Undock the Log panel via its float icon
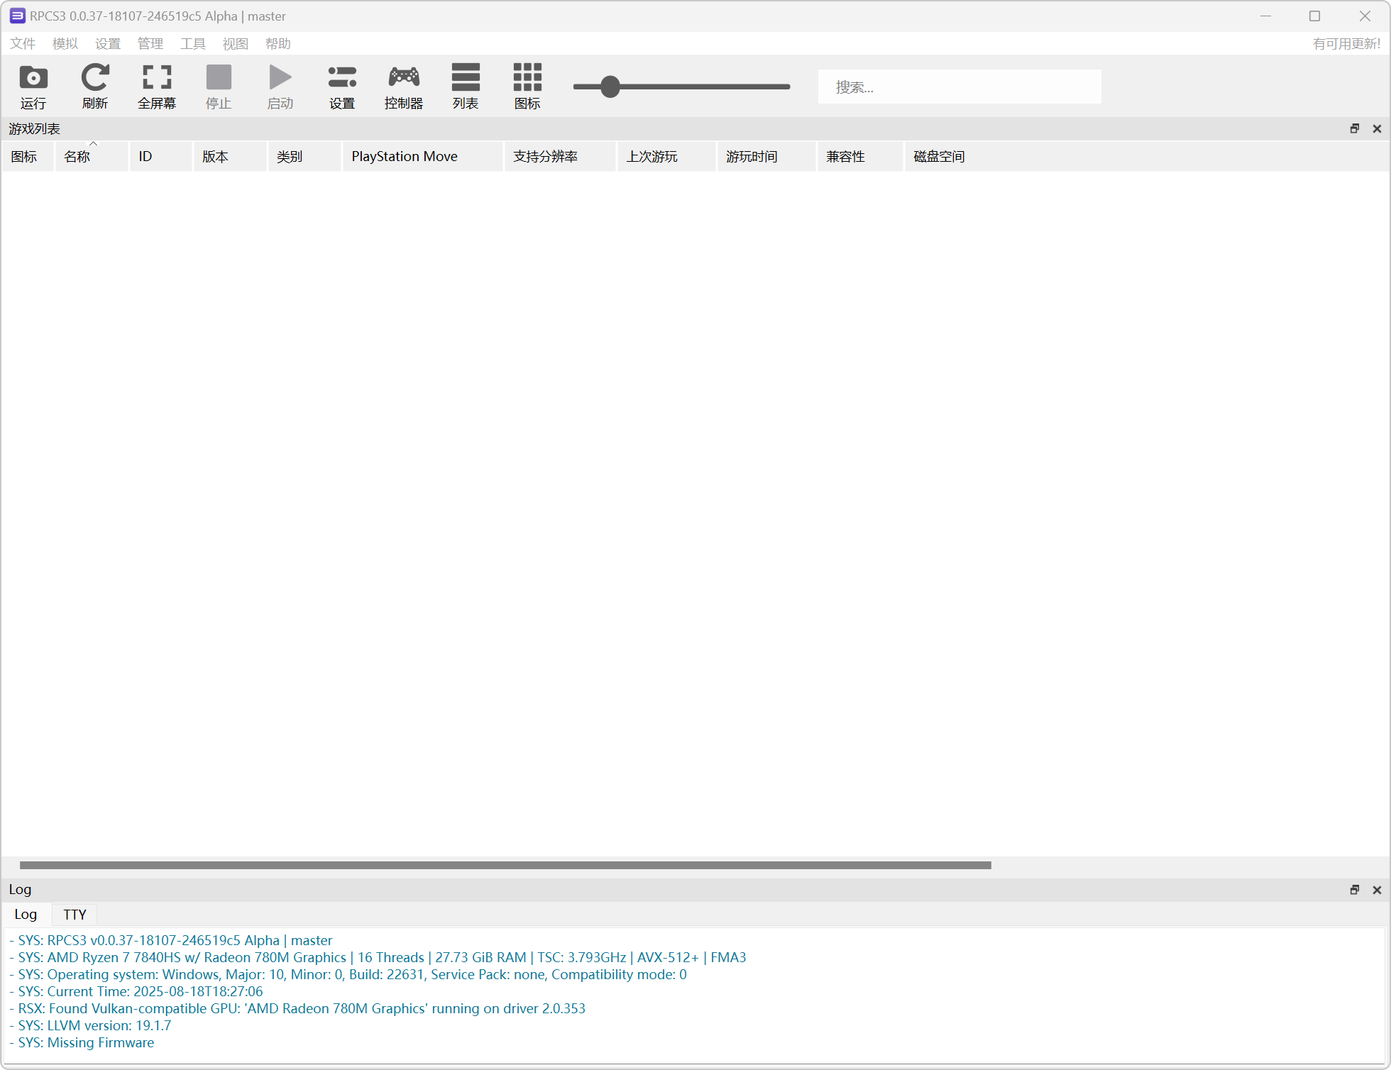This screenshot has width=1391, height=1070. point(1355,889)
